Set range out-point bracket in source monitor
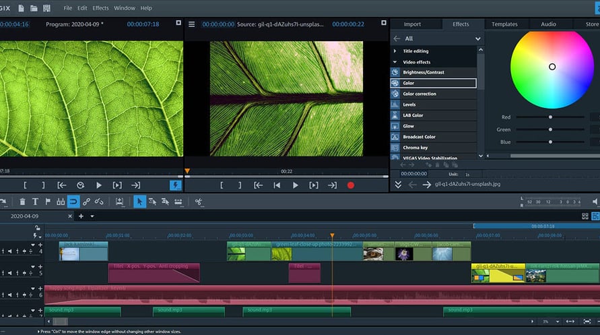 click(x=240, y=185)
